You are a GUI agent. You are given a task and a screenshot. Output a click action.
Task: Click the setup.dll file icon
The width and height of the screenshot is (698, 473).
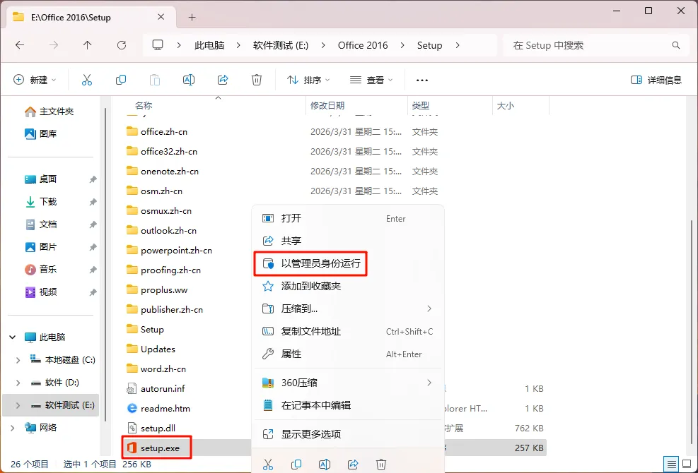click(x=132, y=428)
